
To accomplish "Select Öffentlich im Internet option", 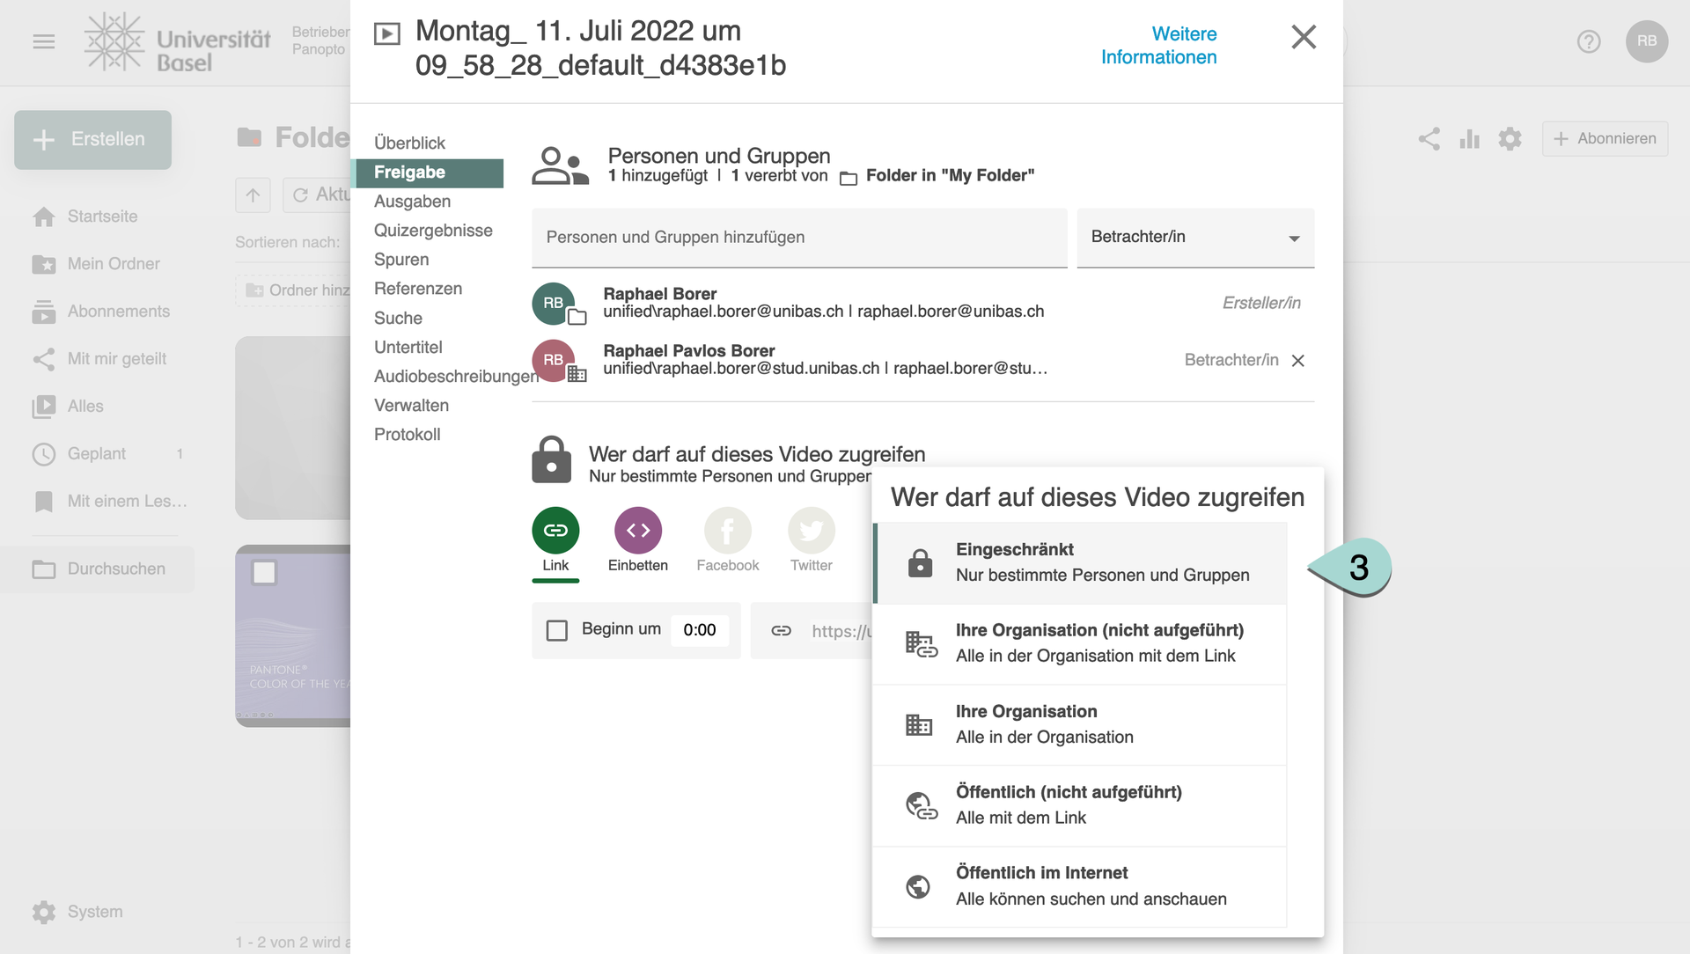I will click(1081, 886).
